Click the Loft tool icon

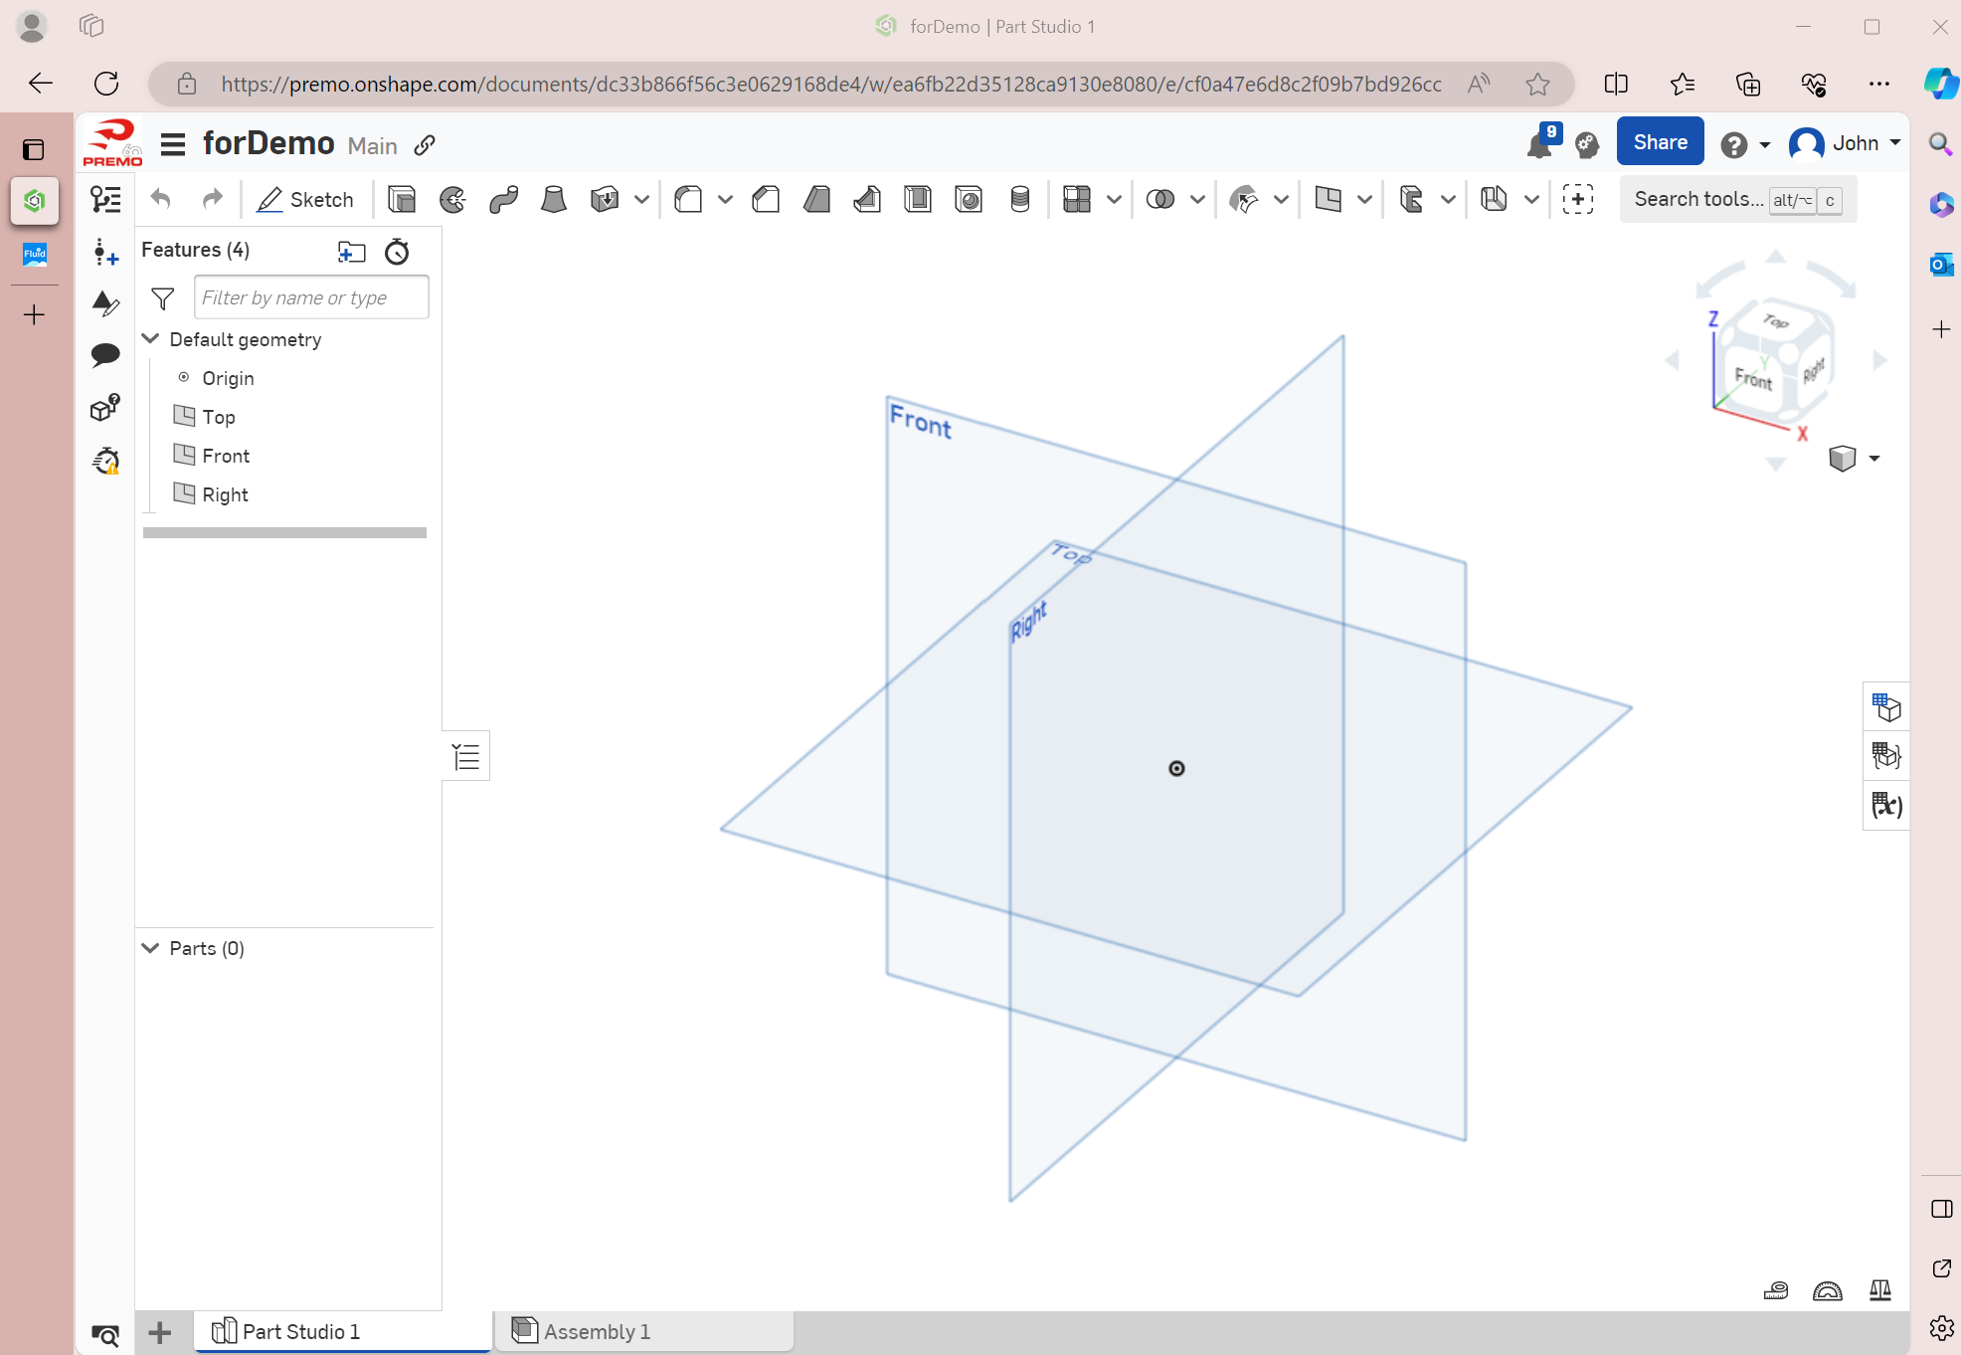click(554, 200)
